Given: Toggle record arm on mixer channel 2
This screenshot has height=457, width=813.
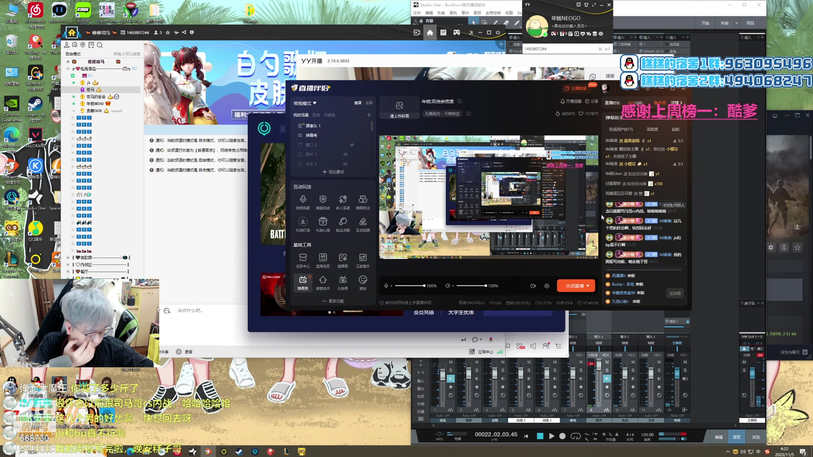Looking at the screenshot, I should (x=477, y=387).
